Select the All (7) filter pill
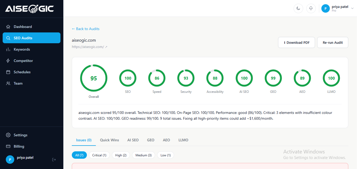 (x=79, y=155)
